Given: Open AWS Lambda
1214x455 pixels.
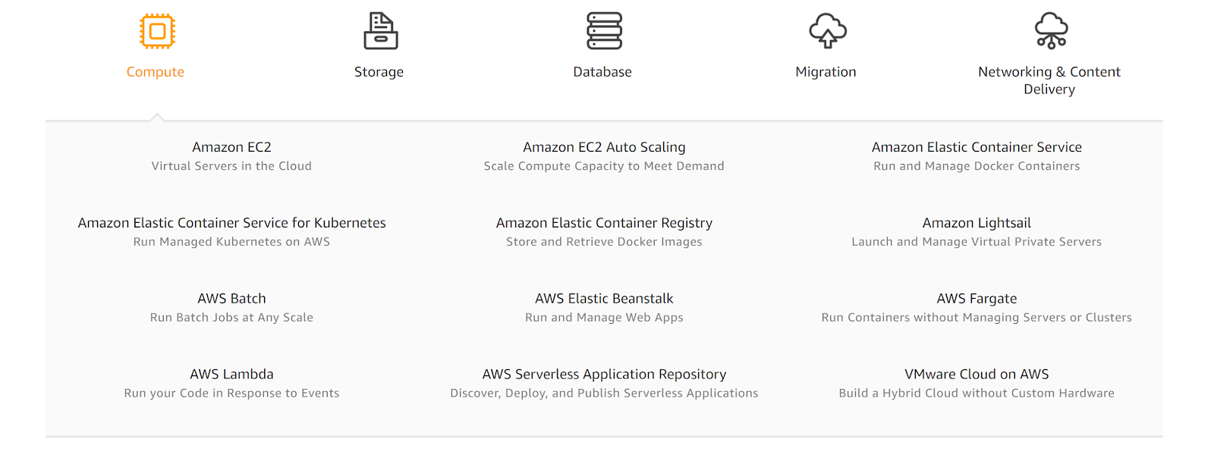Looking at the screenshot, I should (x=231, y=373).
